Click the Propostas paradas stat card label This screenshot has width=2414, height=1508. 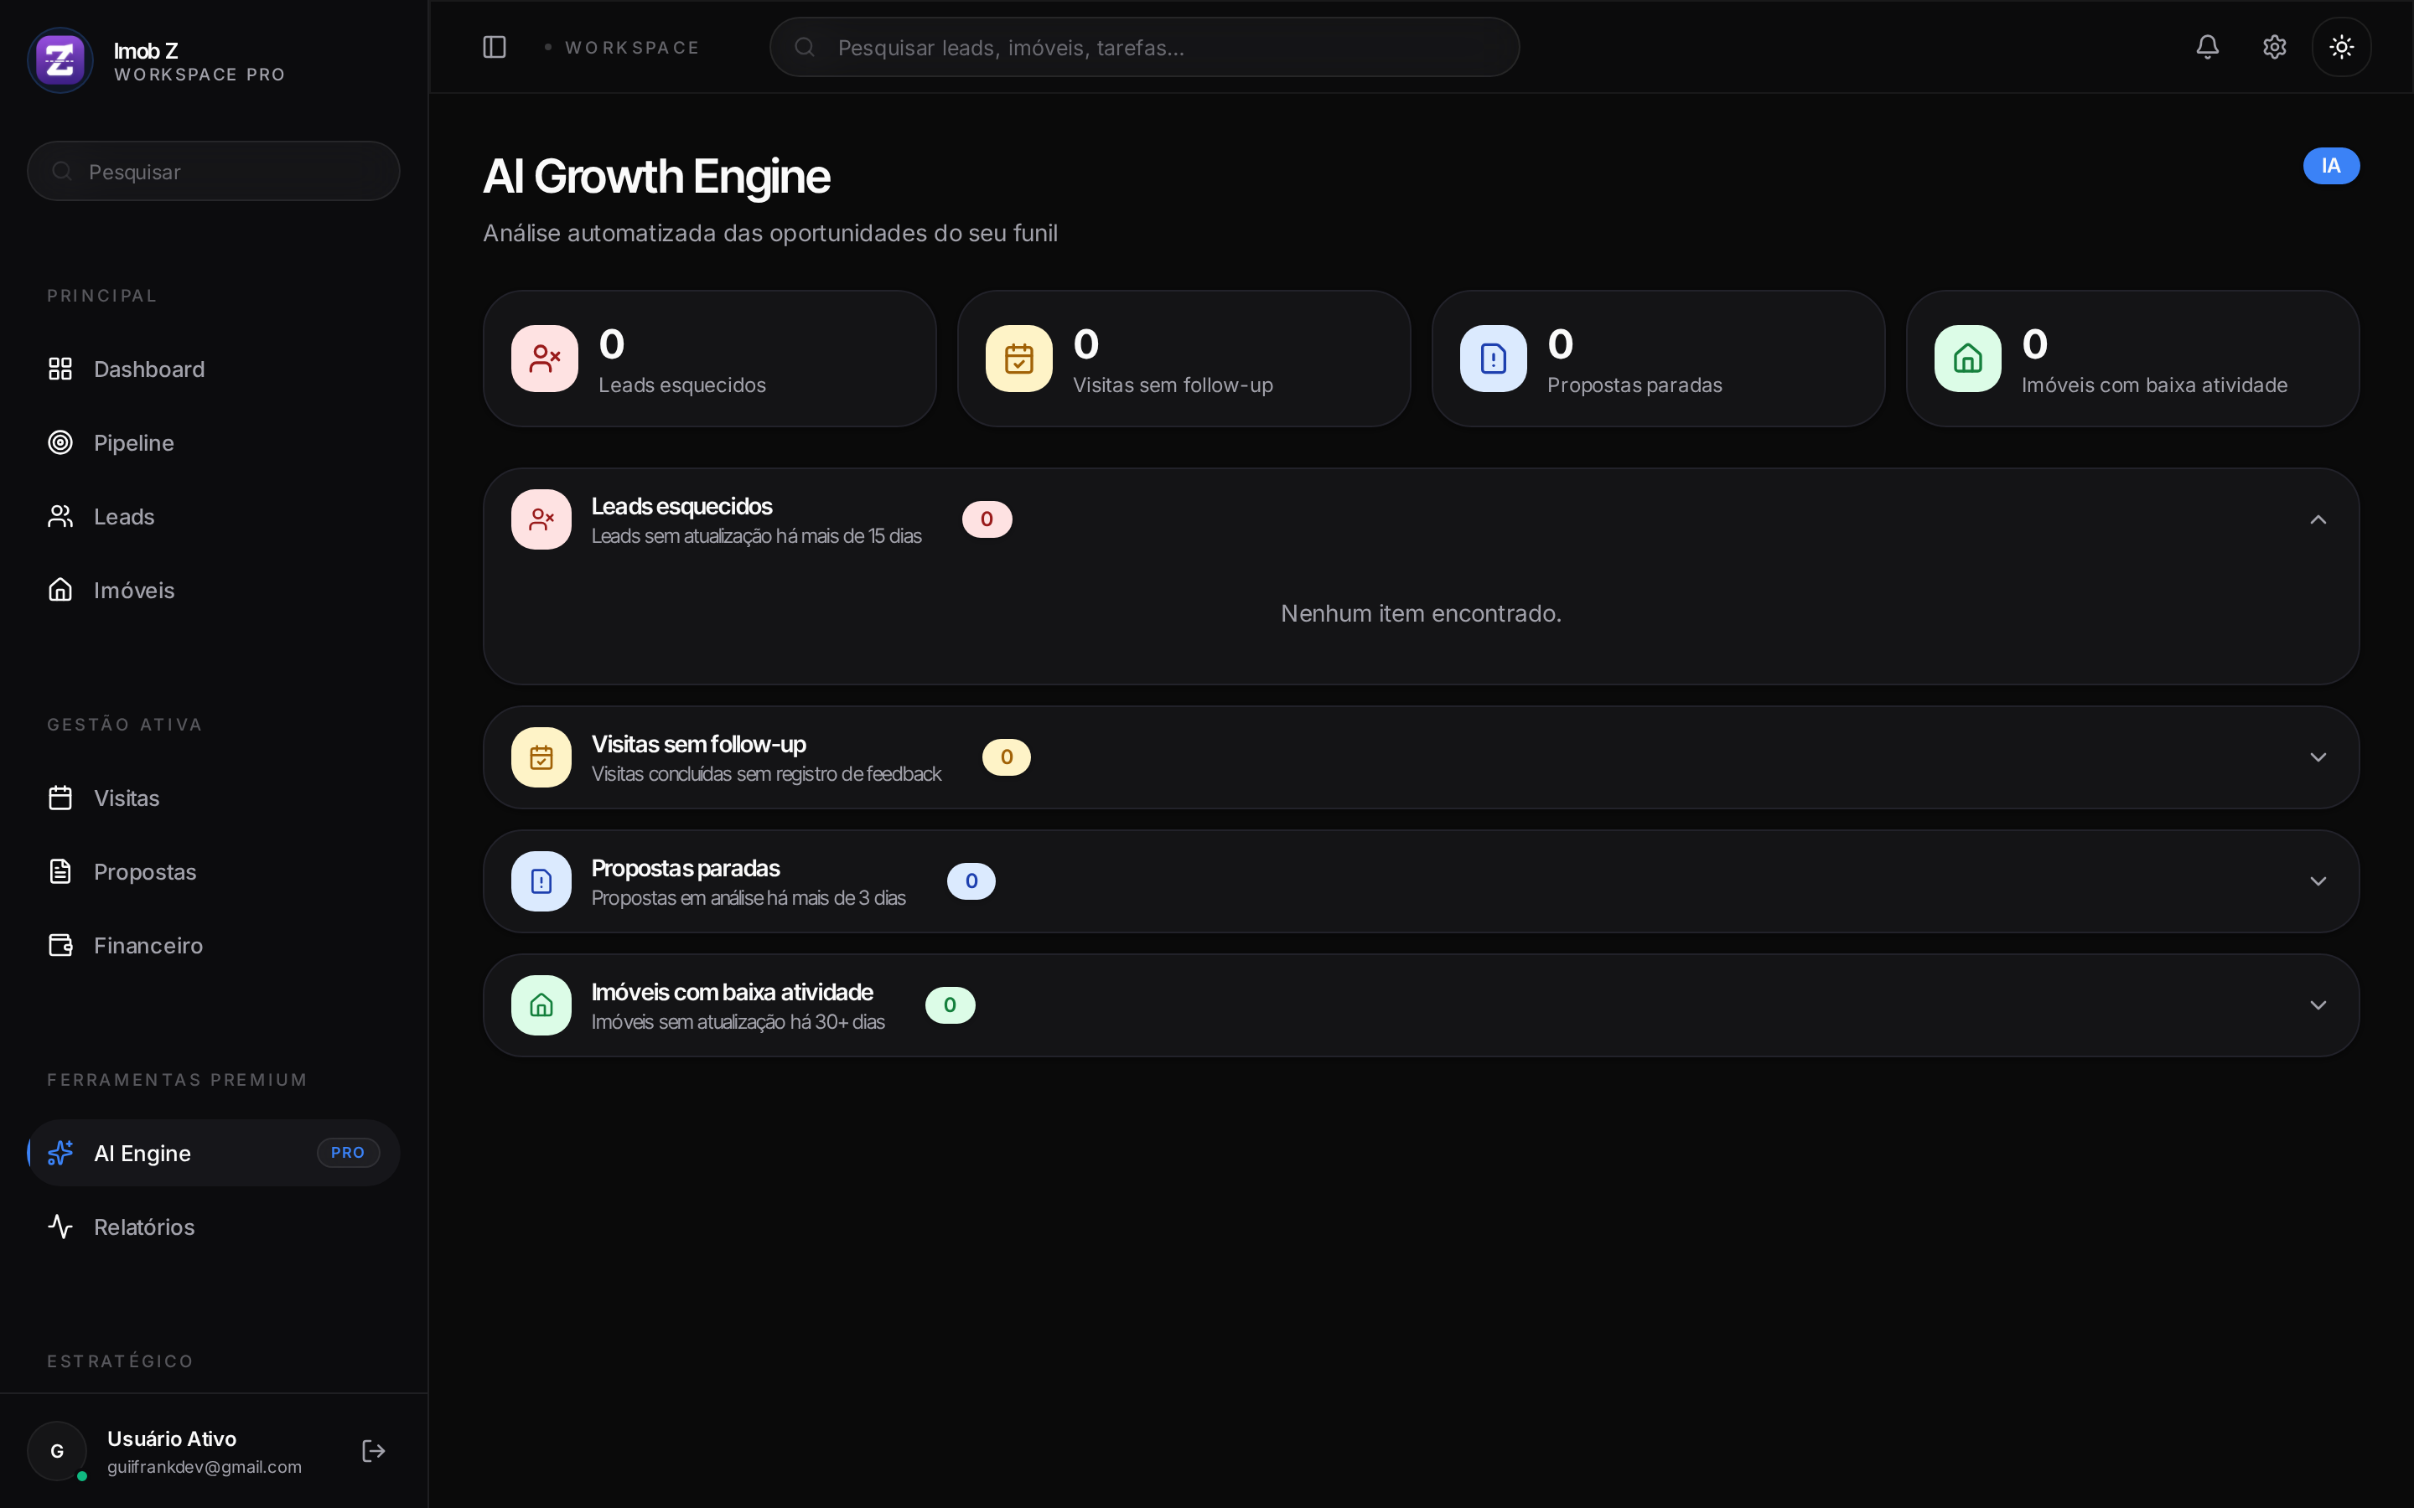[1634, 385]
